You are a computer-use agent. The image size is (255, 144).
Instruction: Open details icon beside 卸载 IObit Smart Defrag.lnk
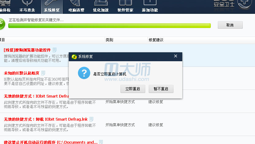pyautogui.click(x=91, y=119)
